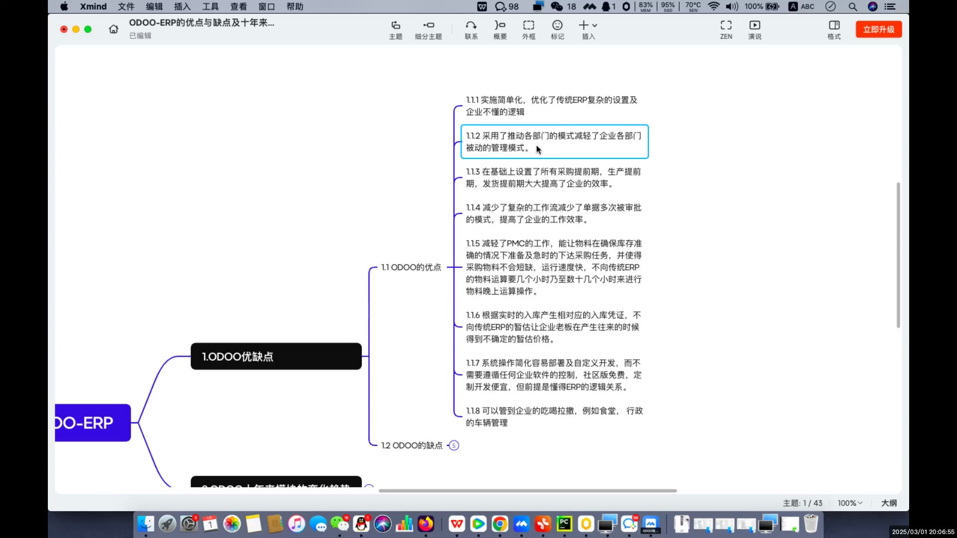Start the 演说 pitch presentation
Viewport: 957px width, 538px height.
755,30
